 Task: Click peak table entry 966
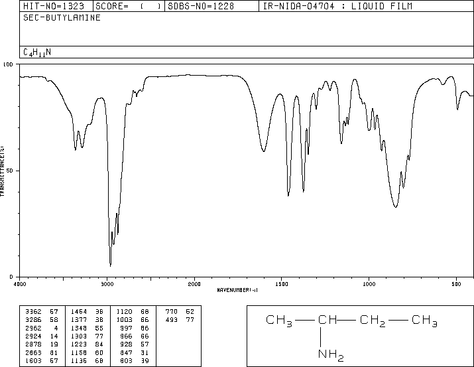(127, 336)
